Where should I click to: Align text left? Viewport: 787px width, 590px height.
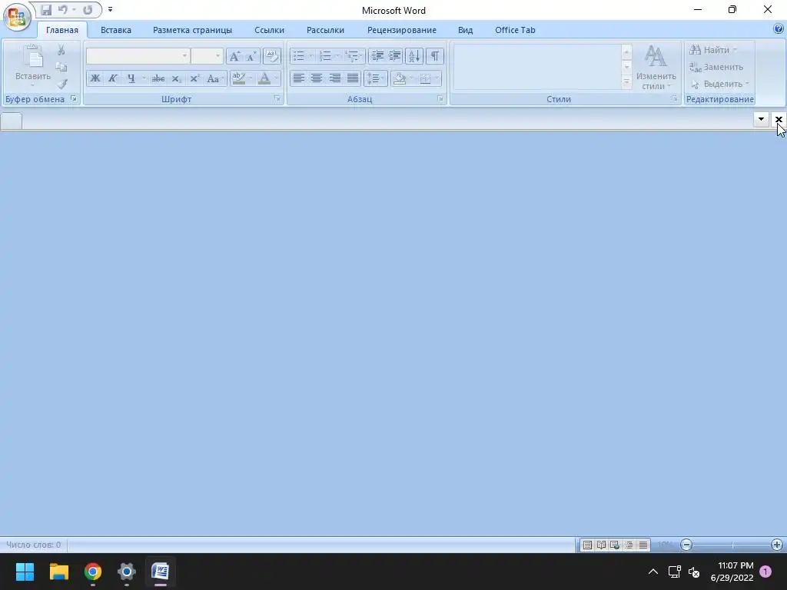coord(299,78)
